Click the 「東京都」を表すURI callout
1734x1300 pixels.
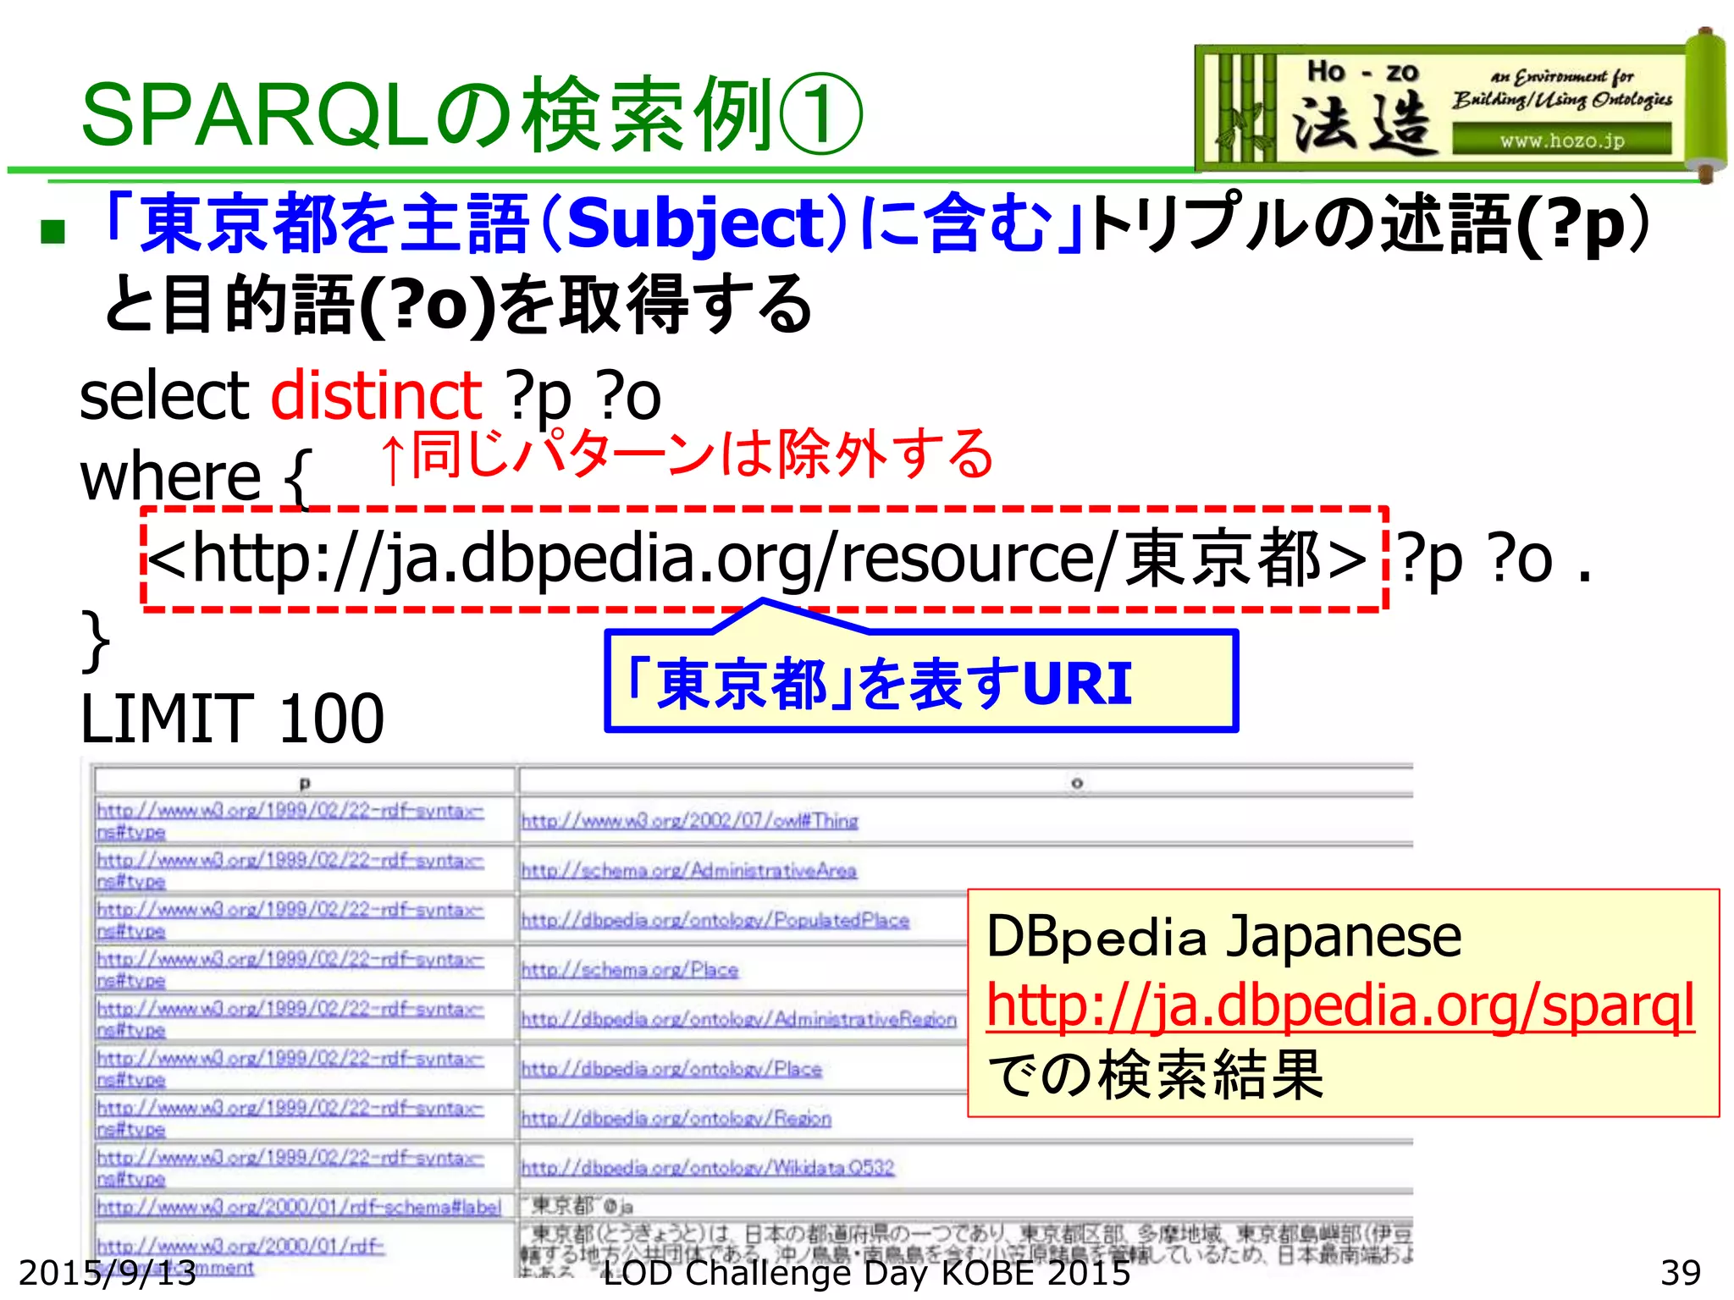[921, 682]
